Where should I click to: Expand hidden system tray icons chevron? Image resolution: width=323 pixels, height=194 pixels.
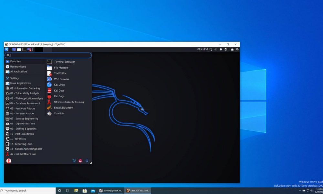pos(300,191)
